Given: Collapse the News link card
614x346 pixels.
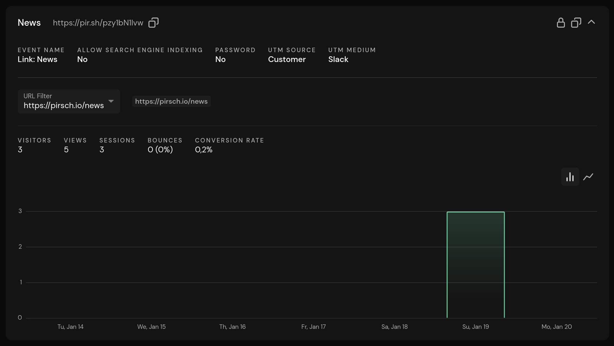Looking at the screenshot, I should pyautogui.click(x=591, y=22).
